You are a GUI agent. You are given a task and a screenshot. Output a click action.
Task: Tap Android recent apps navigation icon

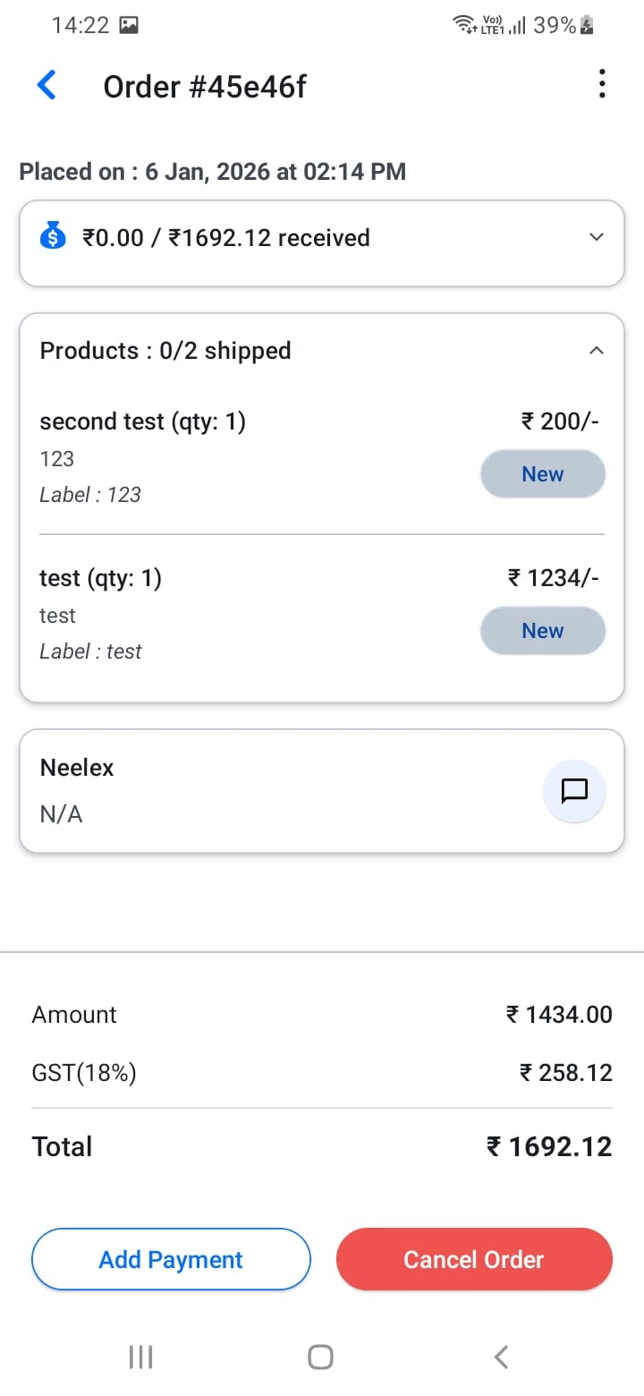pyautogui.click(x=140, y=1357)
